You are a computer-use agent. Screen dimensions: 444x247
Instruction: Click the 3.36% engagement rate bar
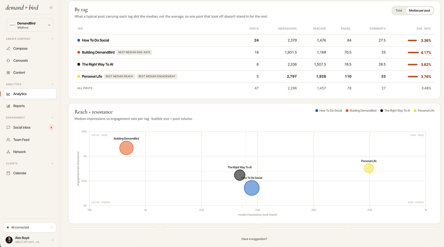click(413, 40)
